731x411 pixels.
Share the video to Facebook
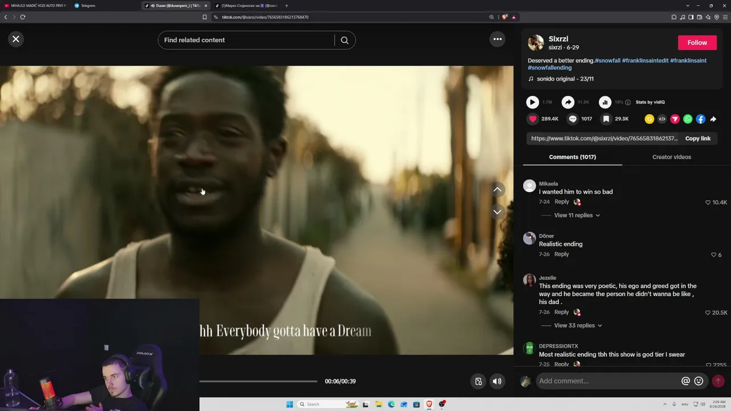point(701,119)
